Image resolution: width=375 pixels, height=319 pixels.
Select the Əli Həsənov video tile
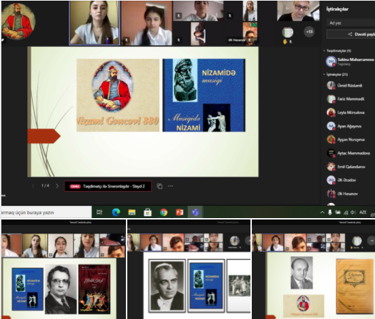pos(250,33)
